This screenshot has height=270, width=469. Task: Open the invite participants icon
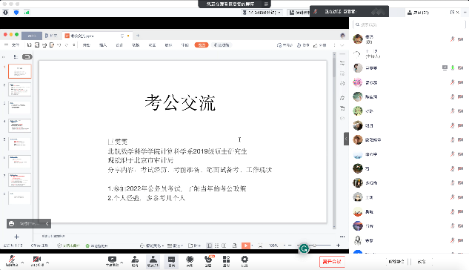[x=135, y=261]
